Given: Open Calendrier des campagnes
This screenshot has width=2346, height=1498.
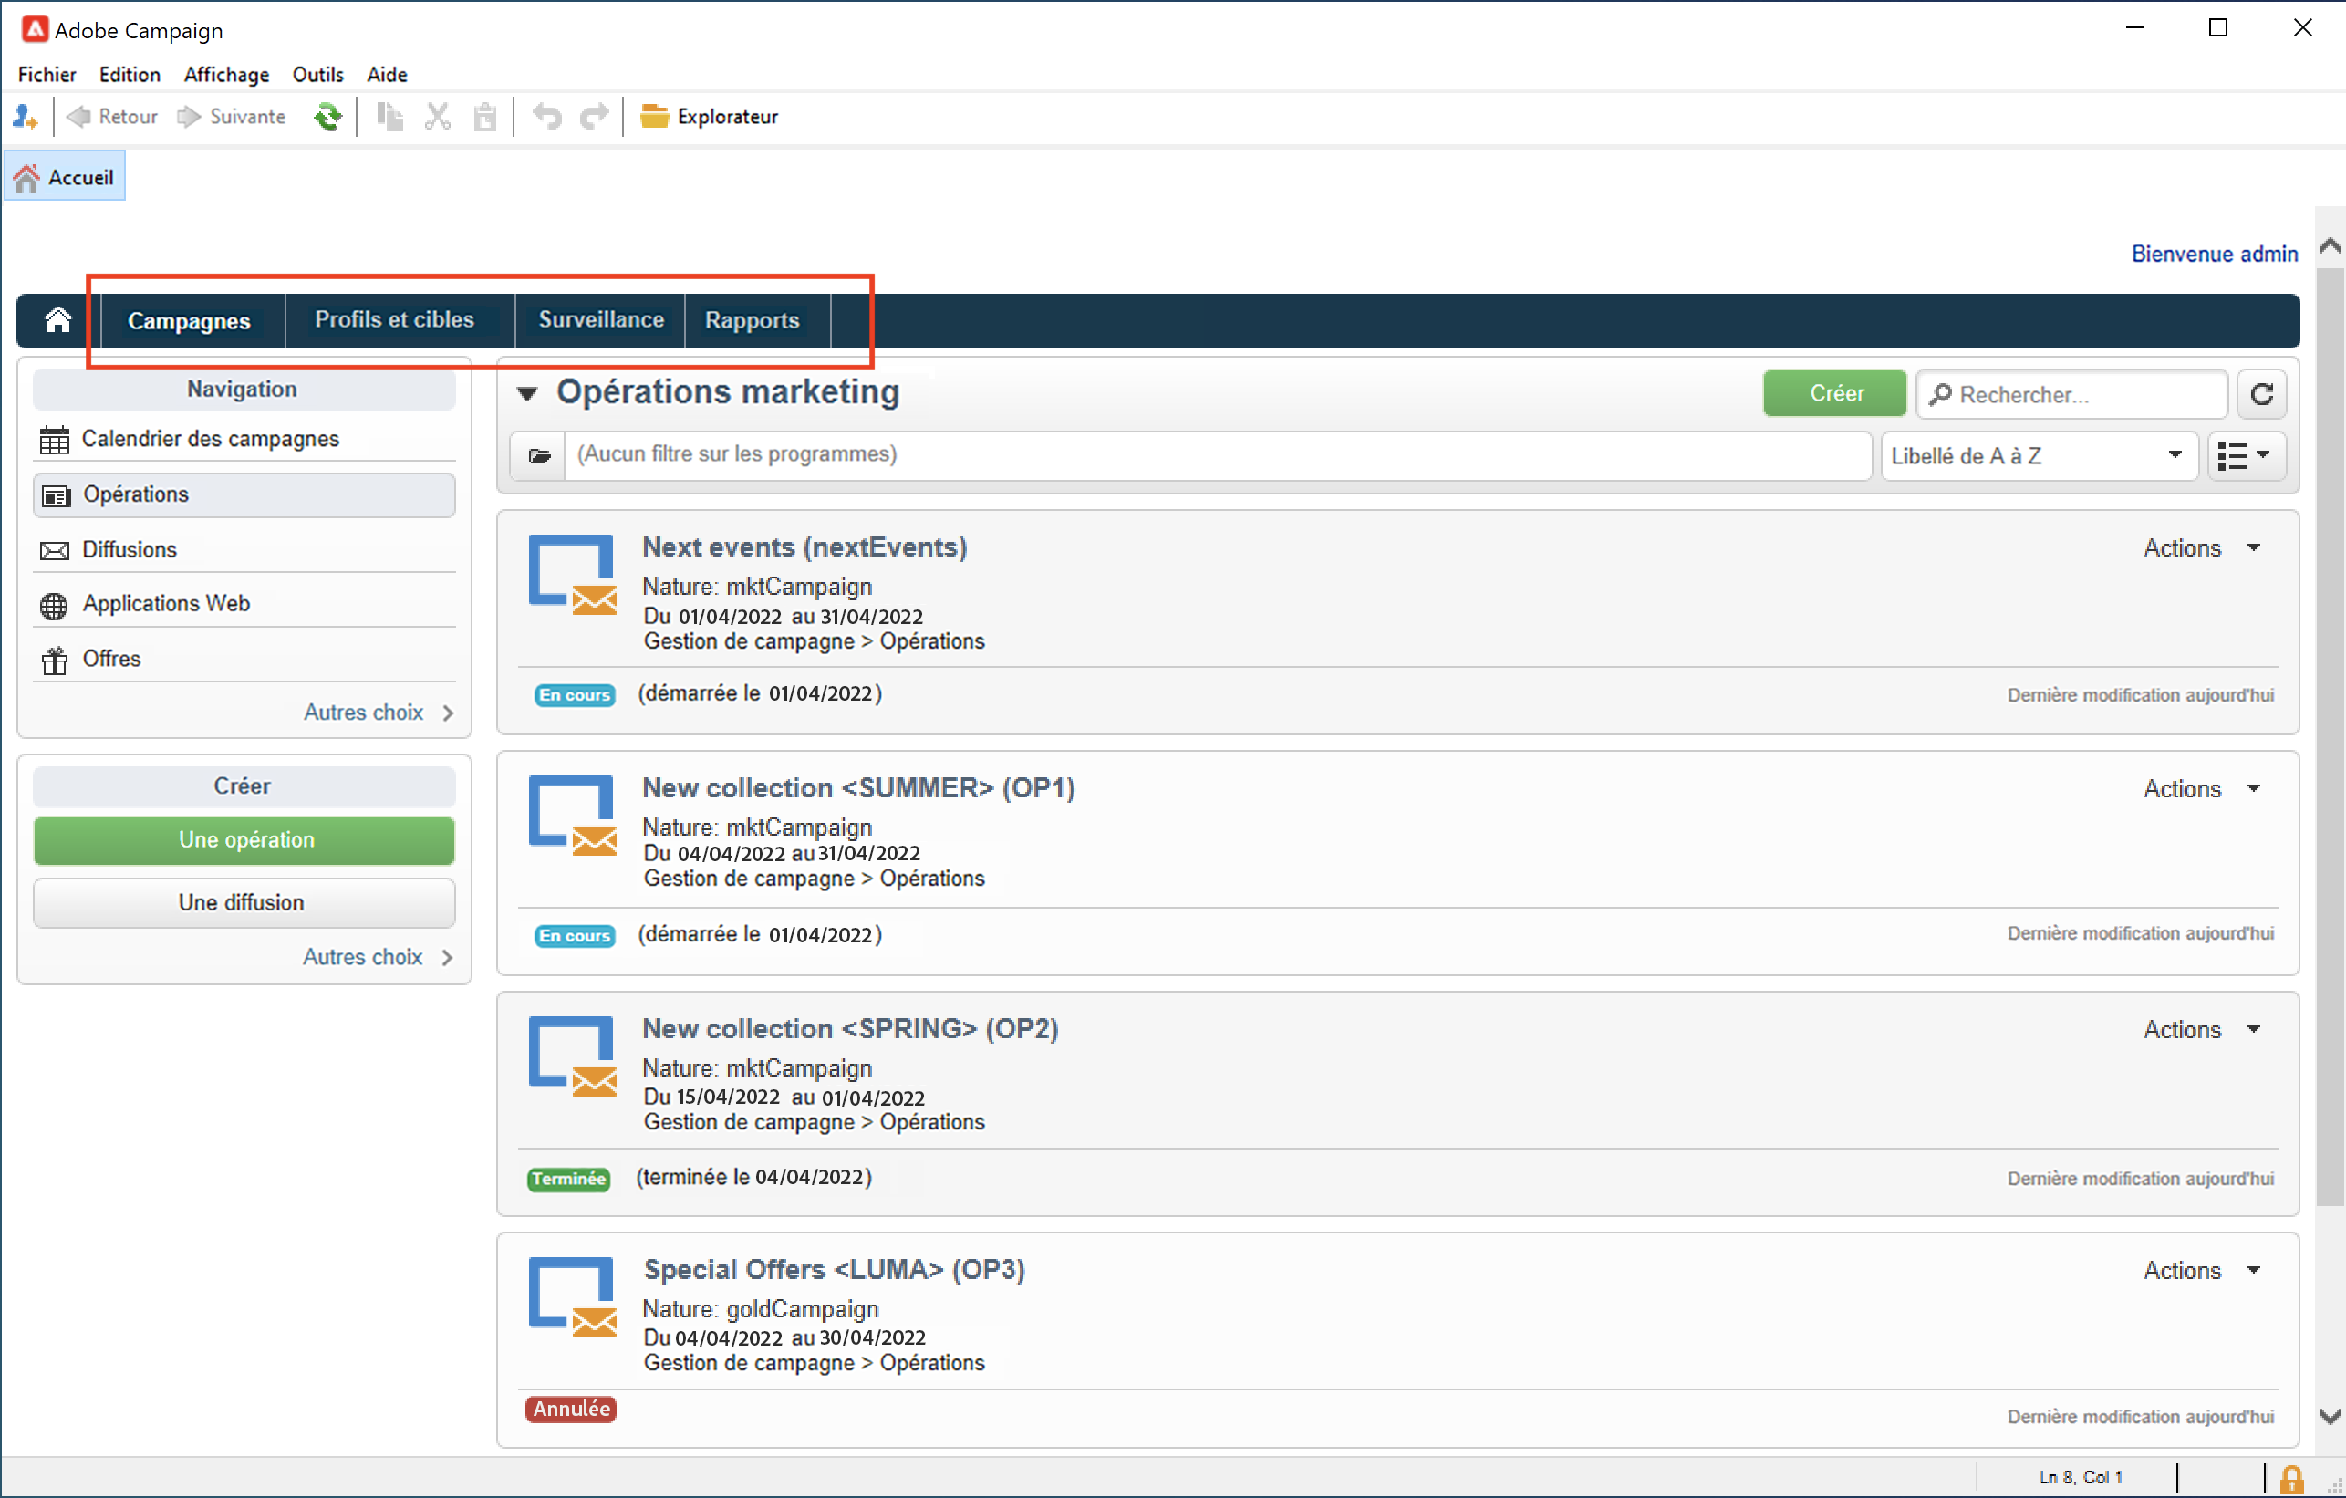Looking at the screenshot, I should pos(210,440).
